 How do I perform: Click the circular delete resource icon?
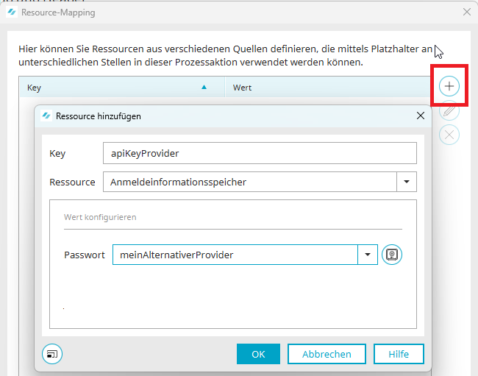449,135
